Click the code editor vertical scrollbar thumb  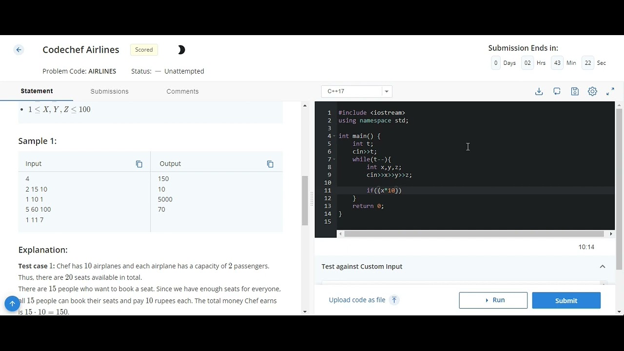[x=619, y=189]
